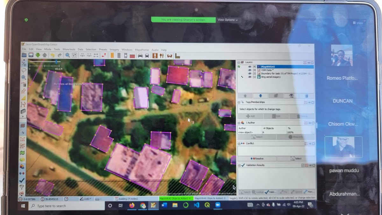Select the zoom tool in left toolbar
382x215 pixels.
pos(23,77)
